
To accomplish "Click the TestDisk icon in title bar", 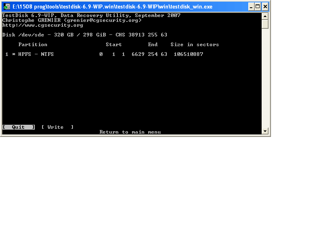I will click(x=7, y=6).
